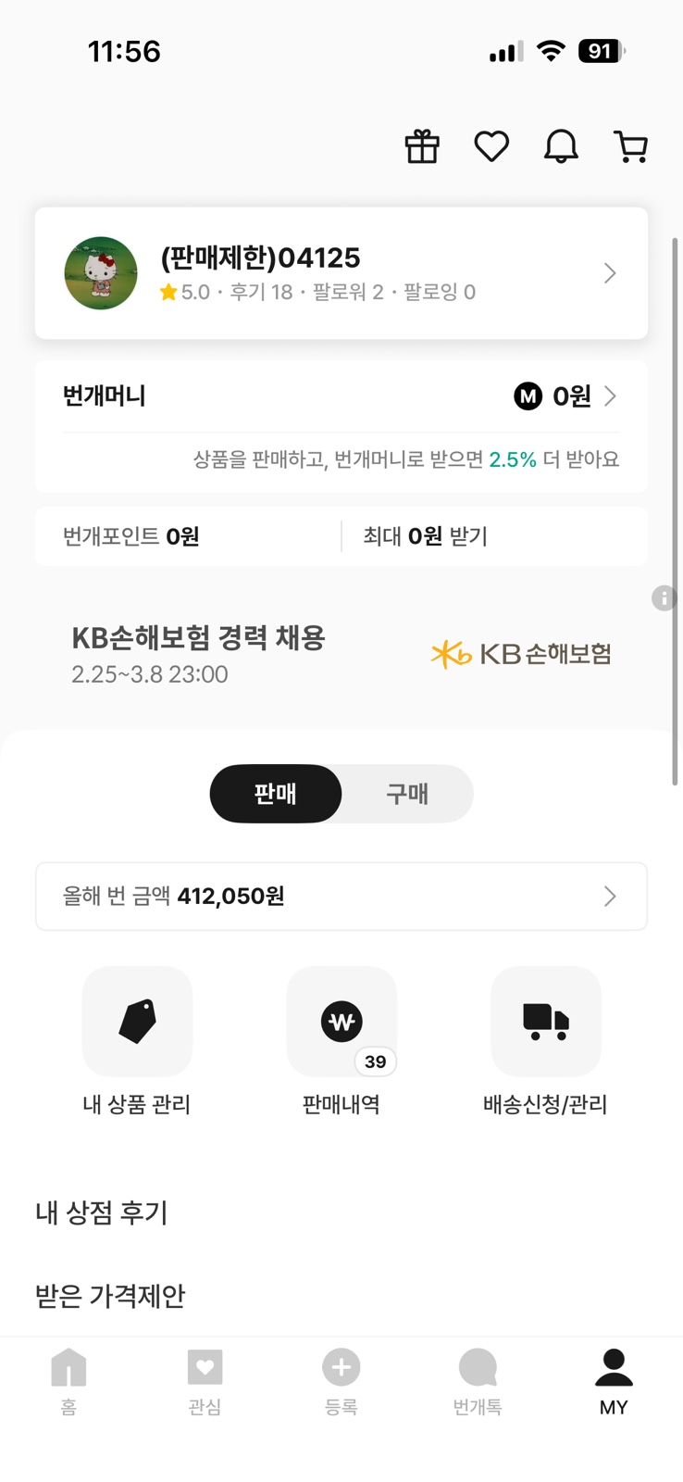Open 번개머니 balance chevron
Screen dimensions: 683x1482
(x=610, y=396)
